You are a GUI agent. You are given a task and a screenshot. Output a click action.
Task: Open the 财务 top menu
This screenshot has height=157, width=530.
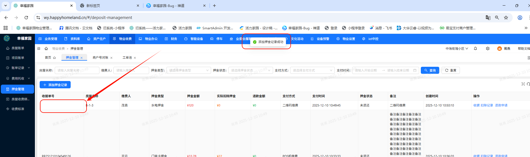(x=171, y=39)
